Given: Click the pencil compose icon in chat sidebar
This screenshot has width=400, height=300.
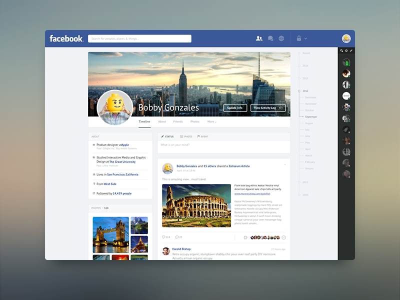Looking at the screenshot, I should tap(351, 50).
